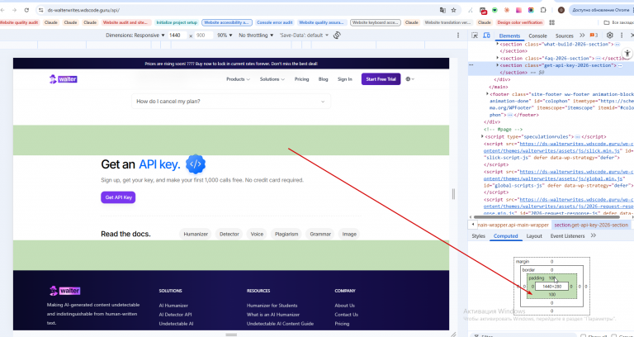
Task: Click the forward navigation arrow
Action: (x=15, y=10)
